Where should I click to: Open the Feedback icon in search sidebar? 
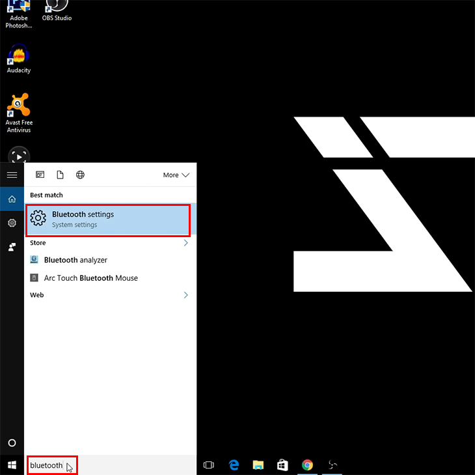12,247
